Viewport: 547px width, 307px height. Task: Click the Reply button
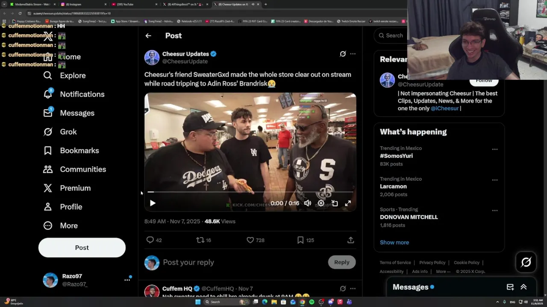point(341,262)
